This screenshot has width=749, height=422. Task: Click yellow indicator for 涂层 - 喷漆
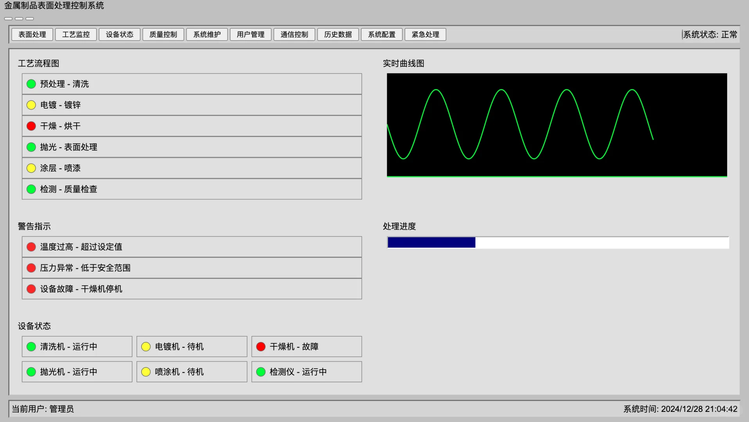point(31,168)
